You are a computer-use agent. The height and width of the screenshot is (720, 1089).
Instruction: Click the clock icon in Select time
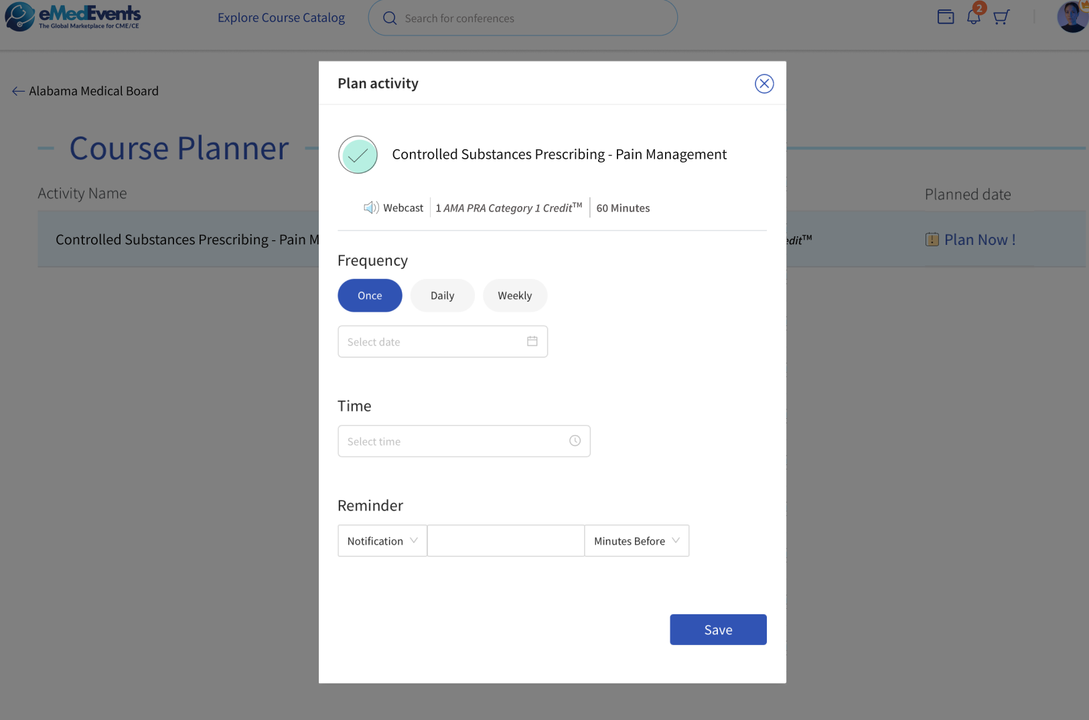pyautogui.click(x=575, y=441)
